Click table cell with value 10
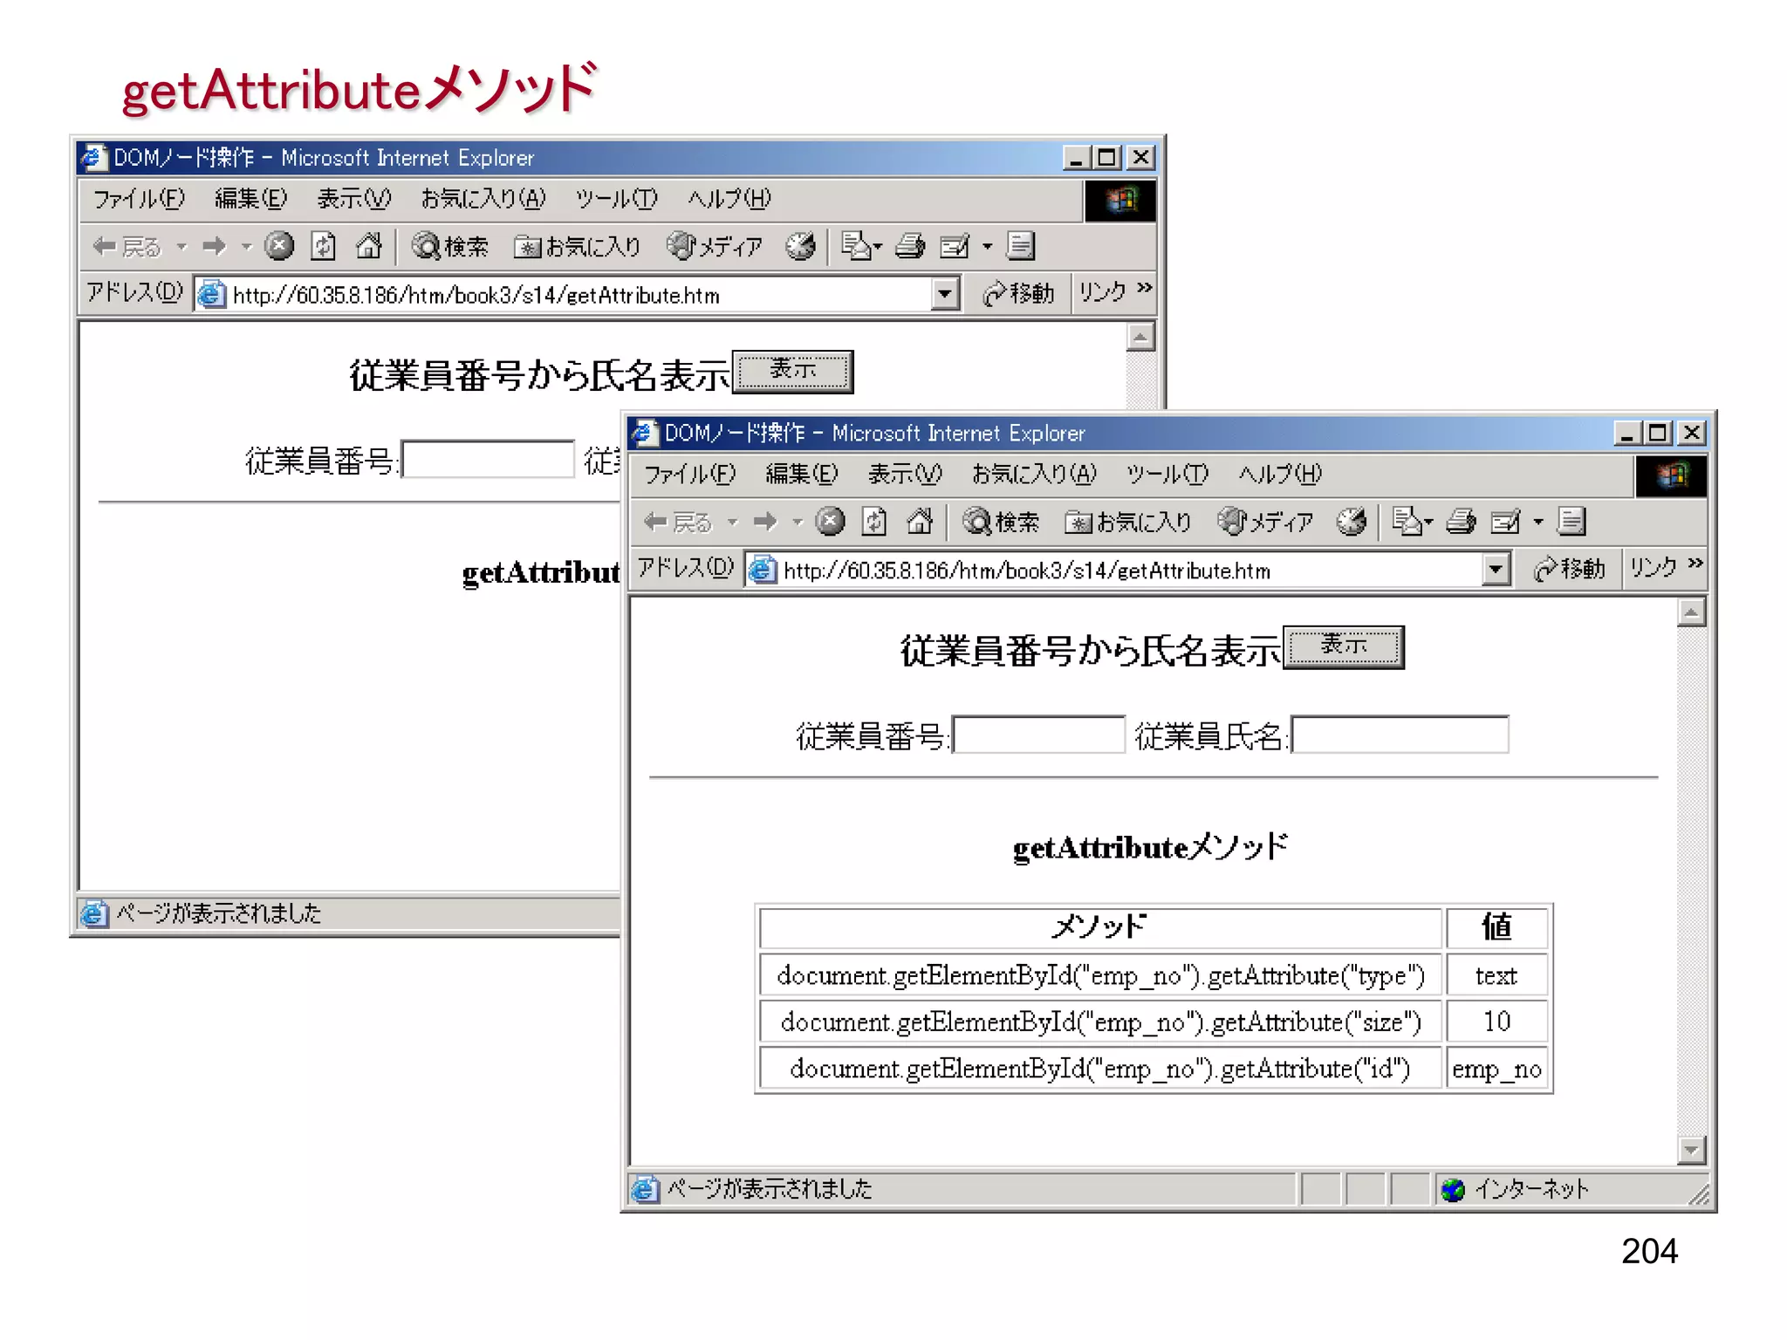This screenshot has width=1787, height=1340. tap(1496, 1021)
